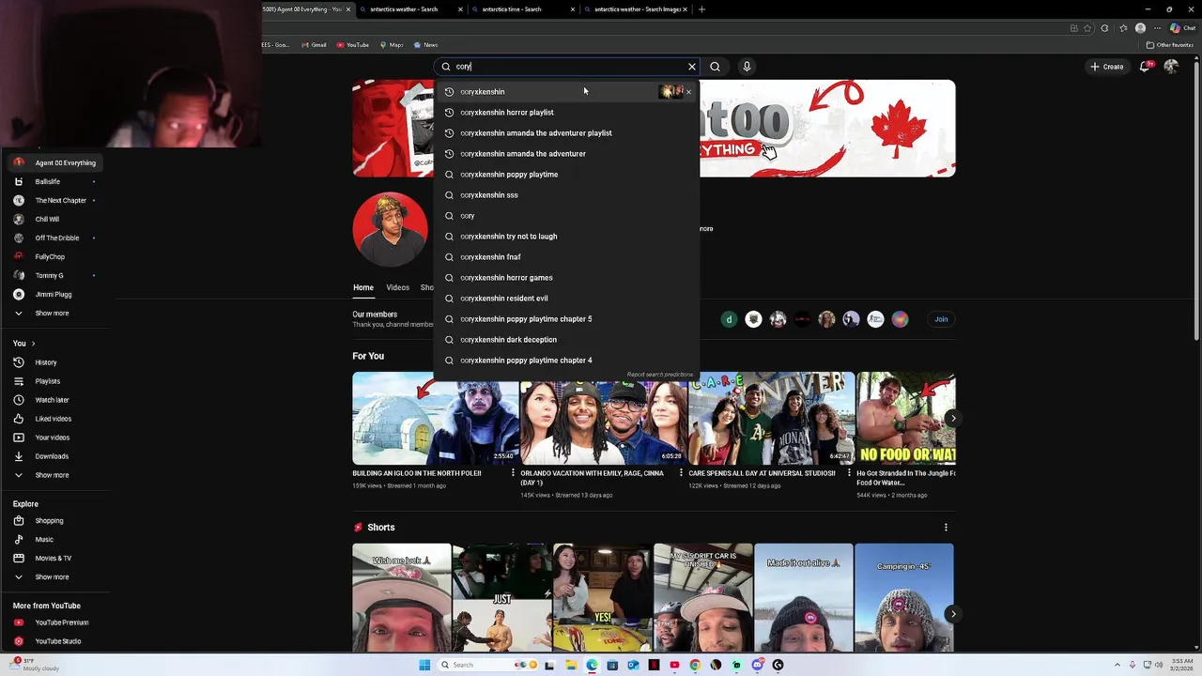The image size is (1202, 676).
Task: Expand the You section chevron
Action: coord(33,344)
